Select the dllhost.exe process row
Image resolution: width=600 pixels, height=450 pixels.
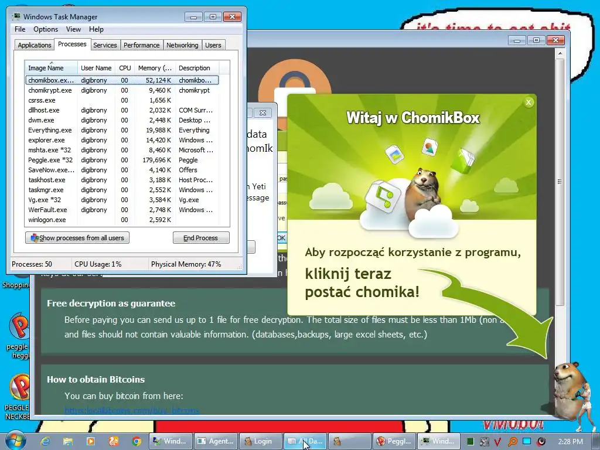click(122, 110)
